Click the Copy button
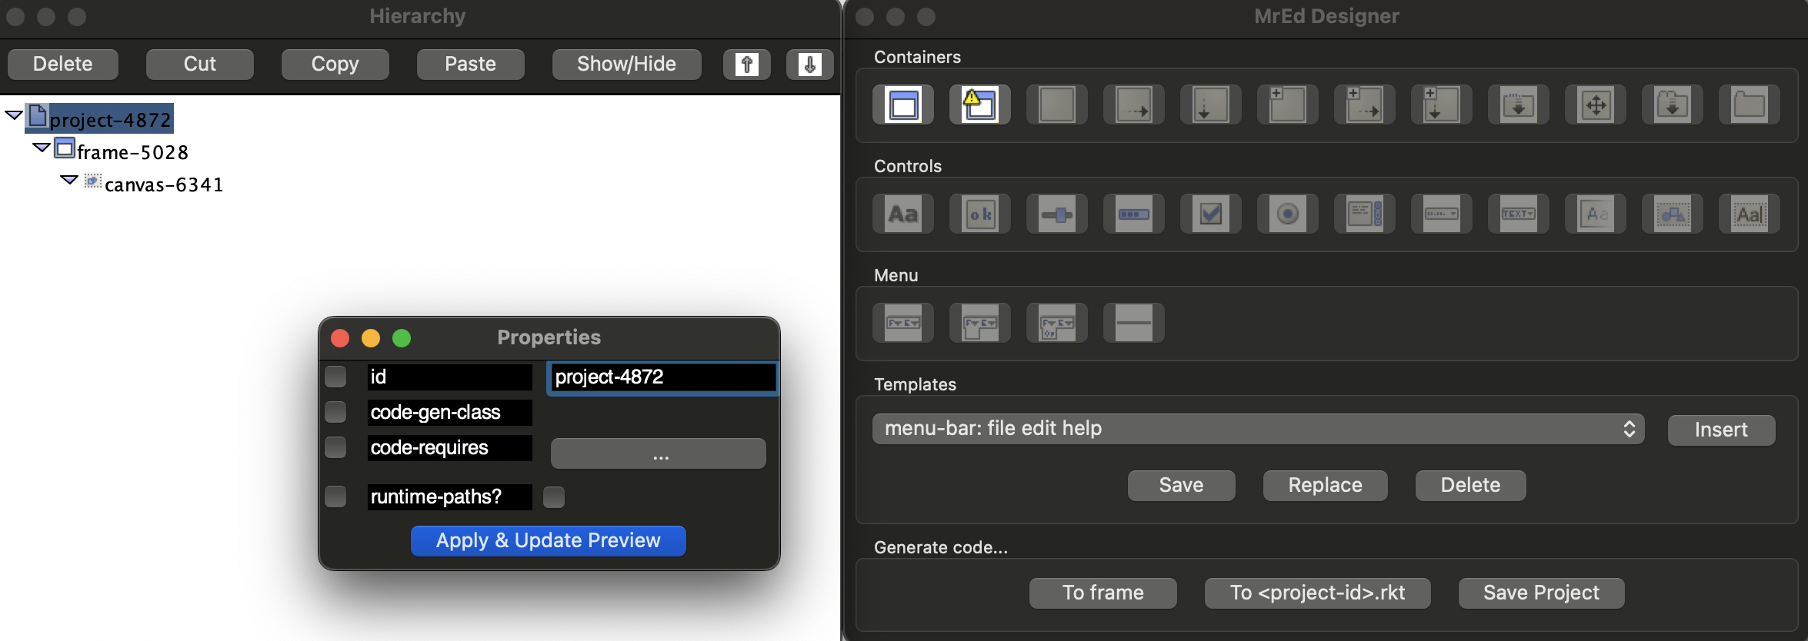The image size is (1808, 641). click(335, 64)
